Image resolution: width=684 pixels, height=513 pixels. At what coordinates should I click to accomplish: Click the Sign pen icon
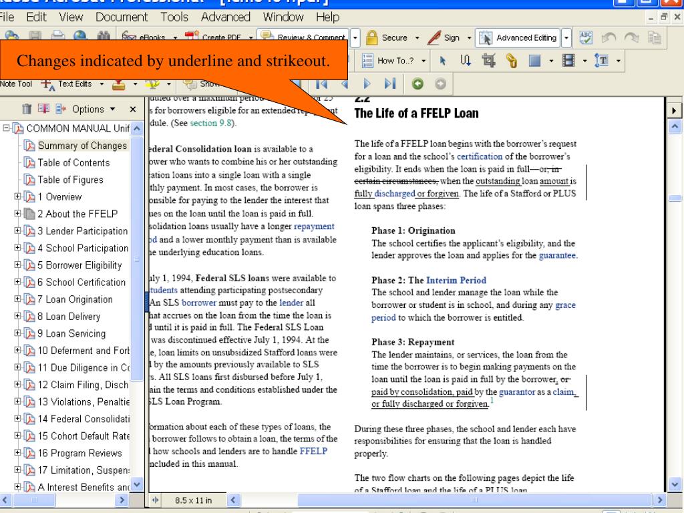pyautogui.click(x=434, y=38)
